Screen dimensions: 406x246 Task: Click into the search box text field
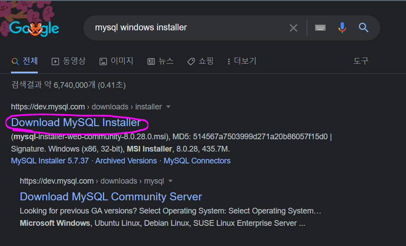189,27
